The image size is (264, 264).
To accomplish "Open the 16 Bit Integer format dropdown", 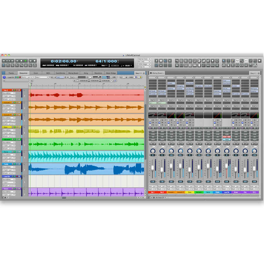I will point(144,64).
